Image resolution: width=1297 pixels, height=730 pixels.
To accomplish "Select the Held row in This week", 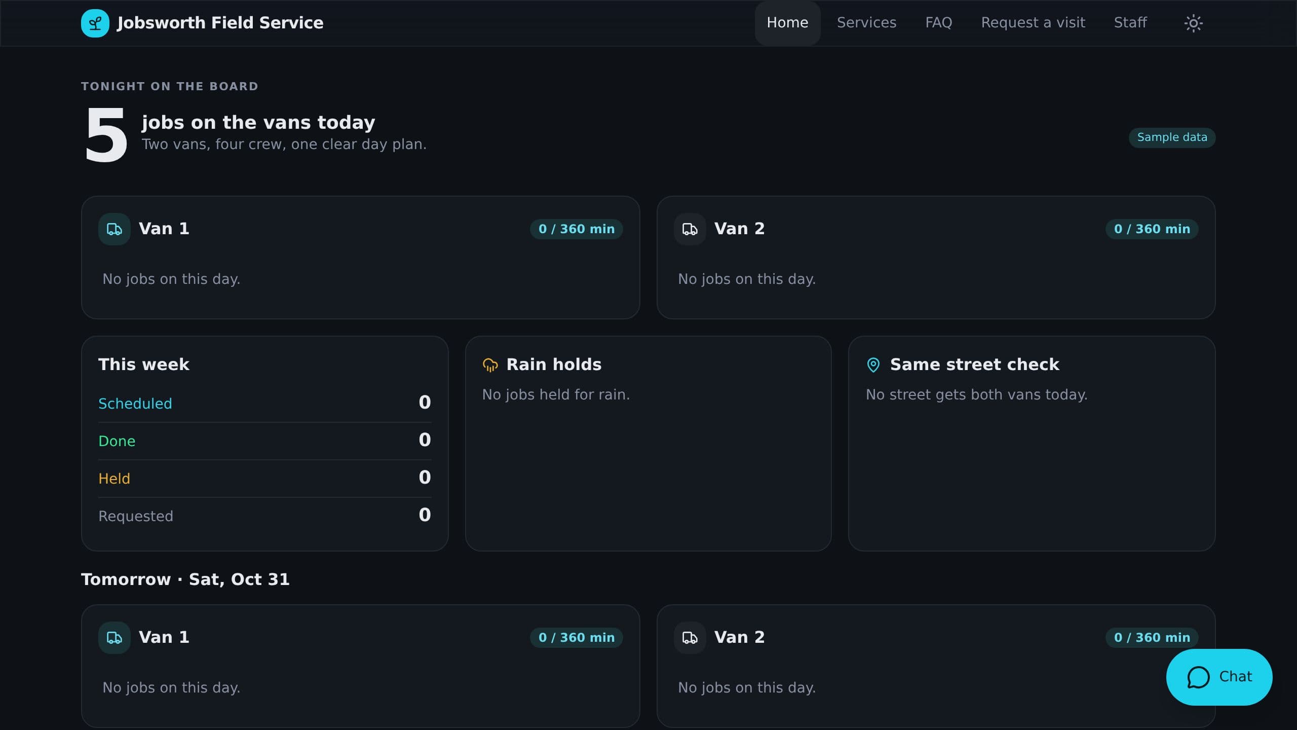I will (x=264, y=479).
